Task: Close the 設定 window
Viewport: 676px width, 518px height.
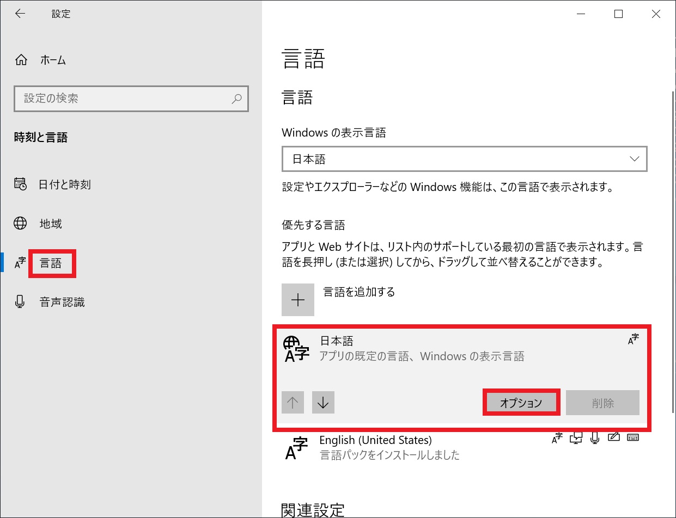Action: (x=656, y=15)
